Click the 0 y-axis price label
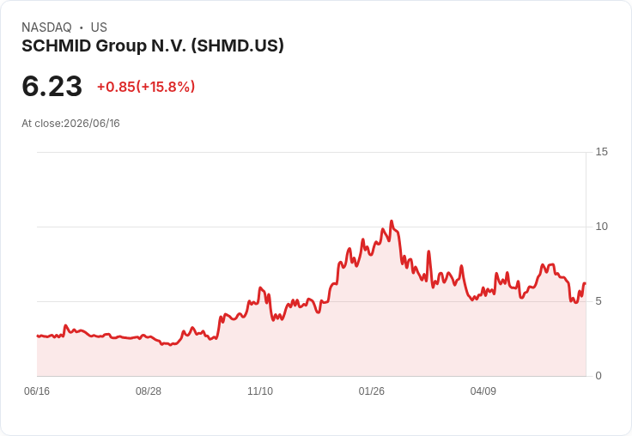Viewport: 632px width, 436px height. (x=599, y=376)
